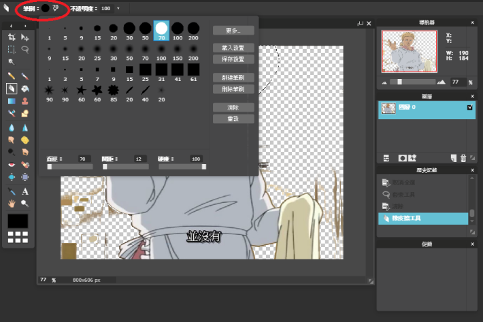Select the Sharpen tool
The width and height of the screenshot is (483, 322).
click(x=25, y=127)
